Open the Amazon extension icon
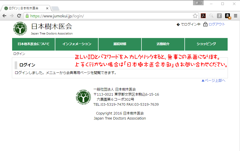Viewport: 240px width, 151px height. (228, 16)
